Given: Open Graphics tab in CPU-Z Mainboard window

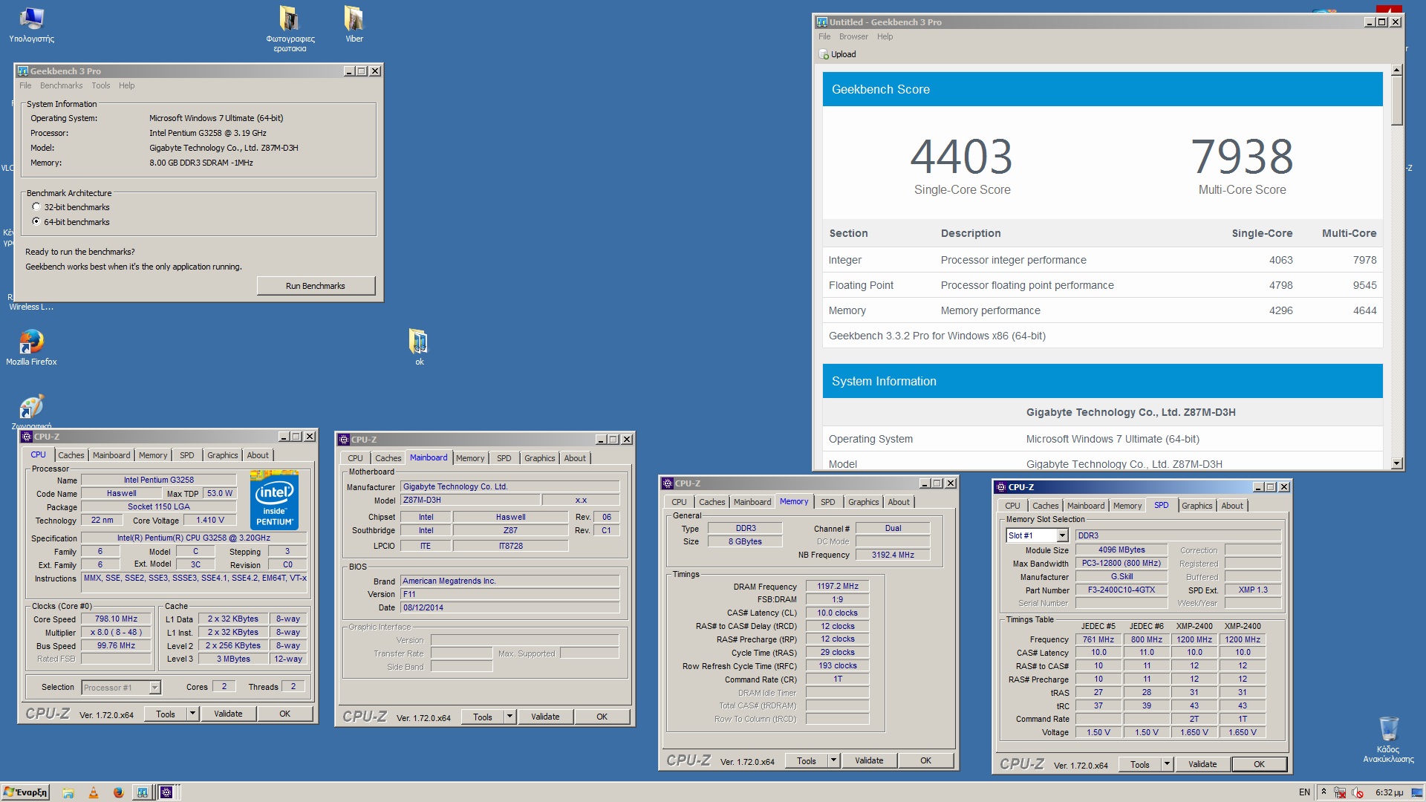Looking at the screenshot, I should 539,458.
